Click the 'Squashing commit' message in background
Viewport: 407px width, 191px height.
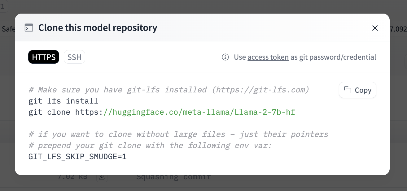tap(174, 177)
